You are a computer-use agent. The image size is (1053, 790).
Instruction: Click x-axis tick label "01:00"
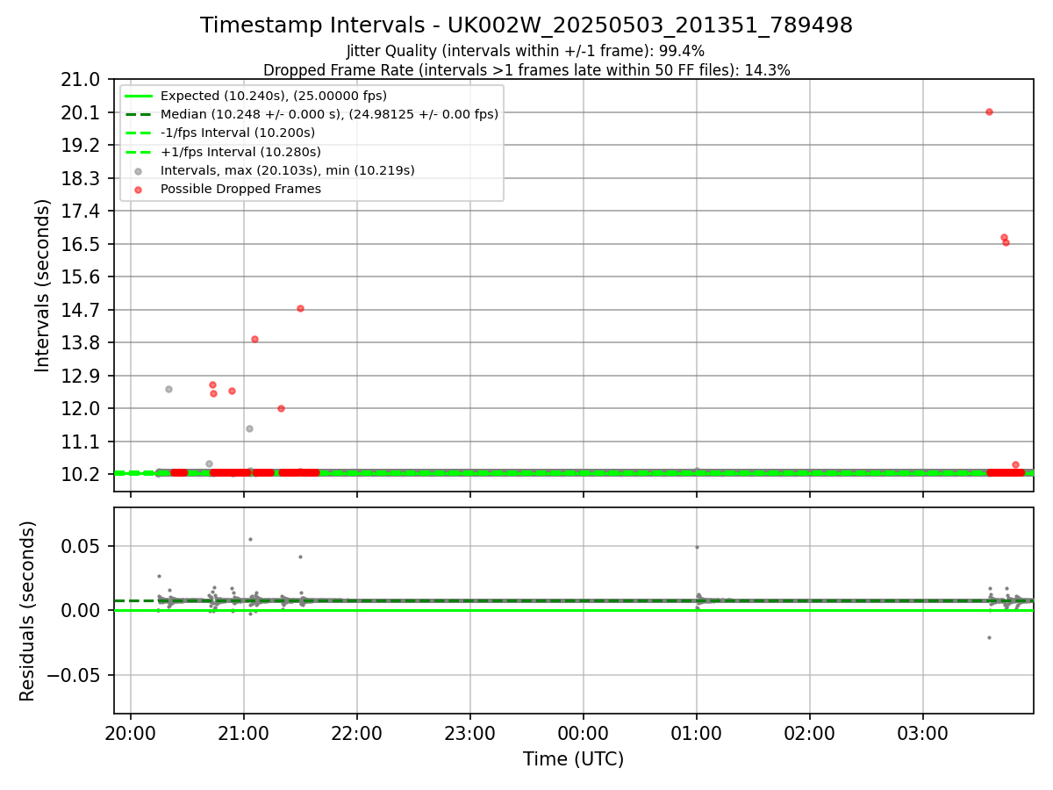pos(697,732)
